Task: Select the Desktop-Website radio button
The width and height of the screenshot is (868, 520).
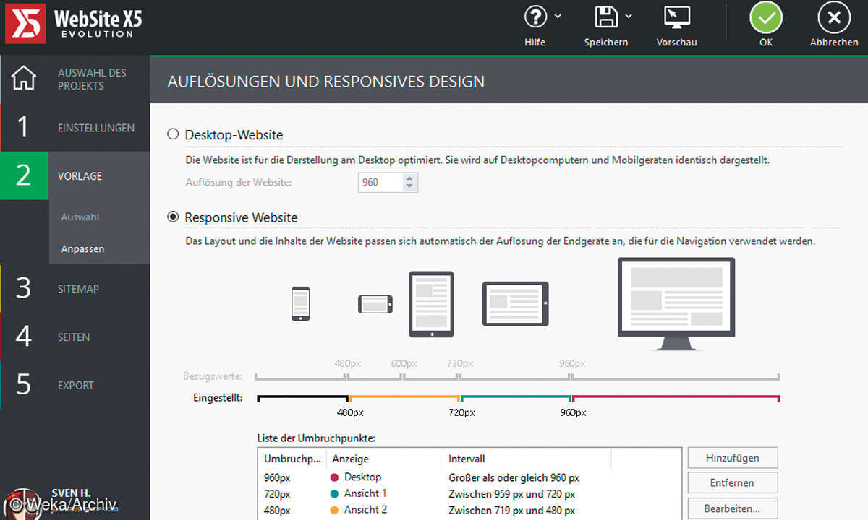Action: (x=173, y=134)
